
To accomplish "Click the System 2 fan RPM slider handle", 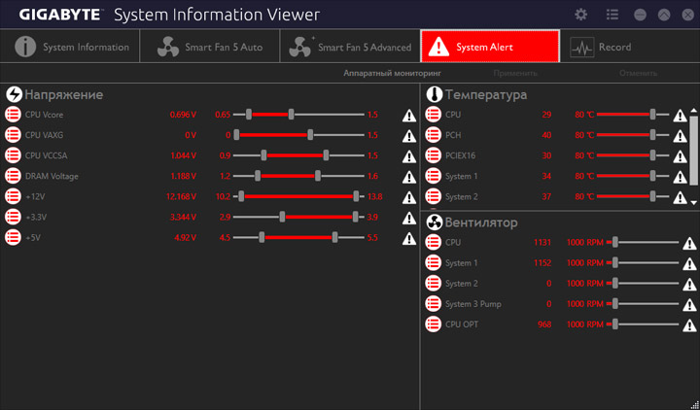I will click(615, 284).
